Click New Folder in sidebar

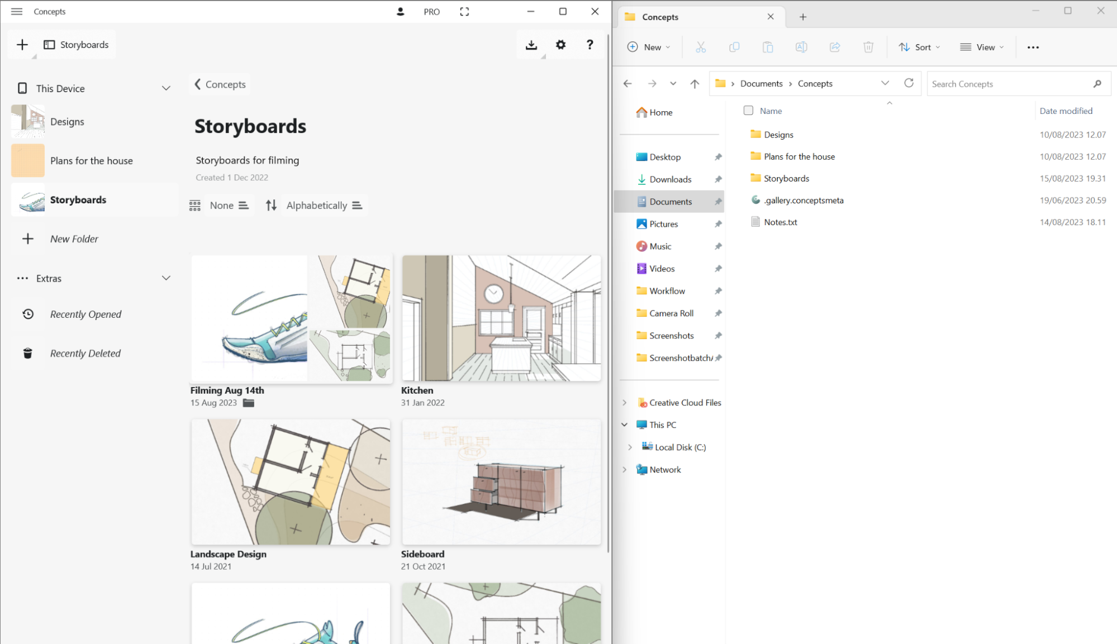tap(74, 239)
